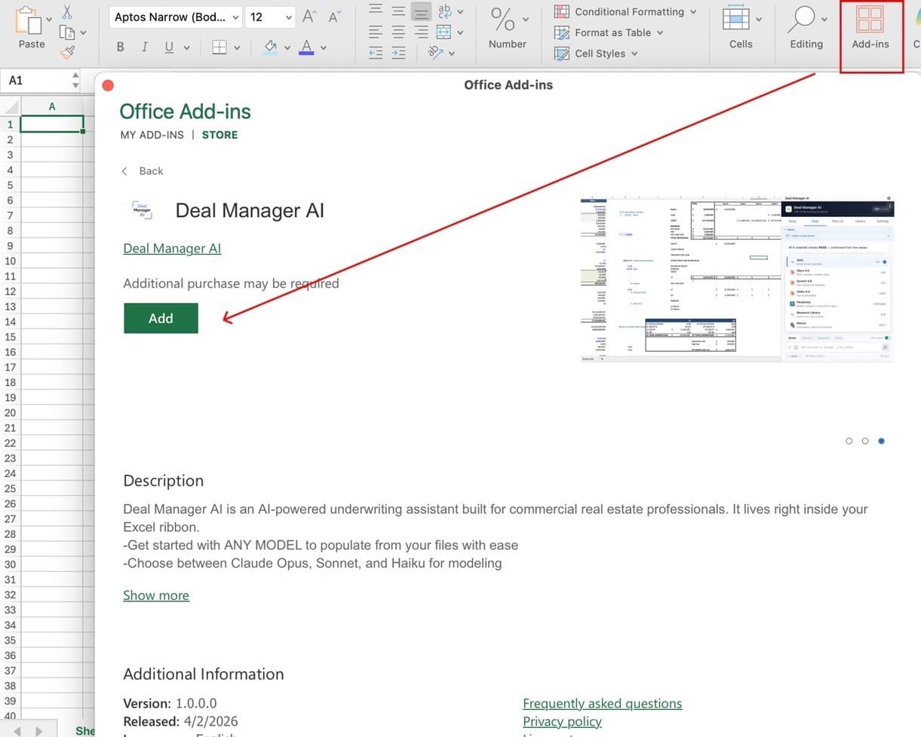The width and height of the screenshot is (921, 737).
Task: Expand the Merge & Center dropdown arrow
Action: pos(460,32)
